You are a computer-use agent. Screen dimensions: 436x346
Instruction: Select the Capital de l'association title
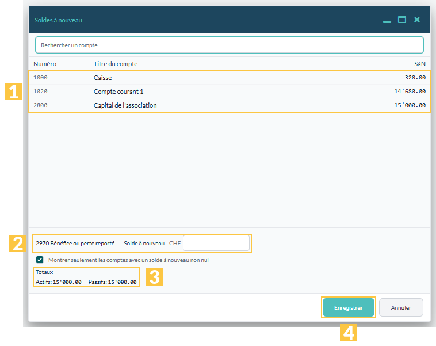pos(125,105)
